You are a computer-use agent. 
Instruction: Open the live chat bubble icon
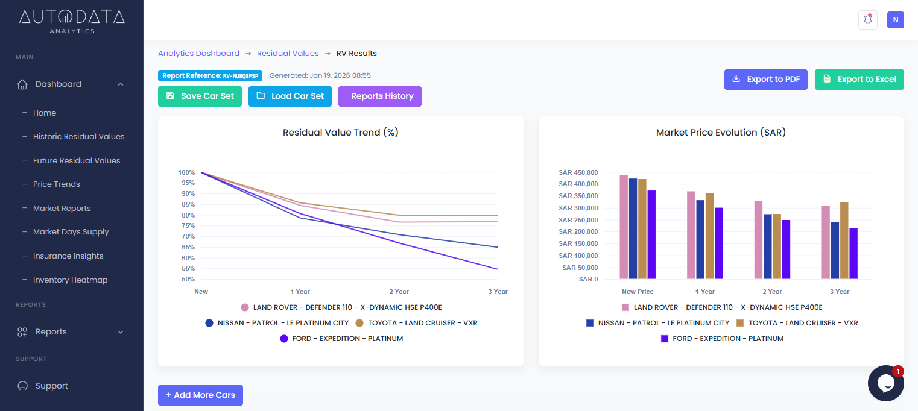885,383
